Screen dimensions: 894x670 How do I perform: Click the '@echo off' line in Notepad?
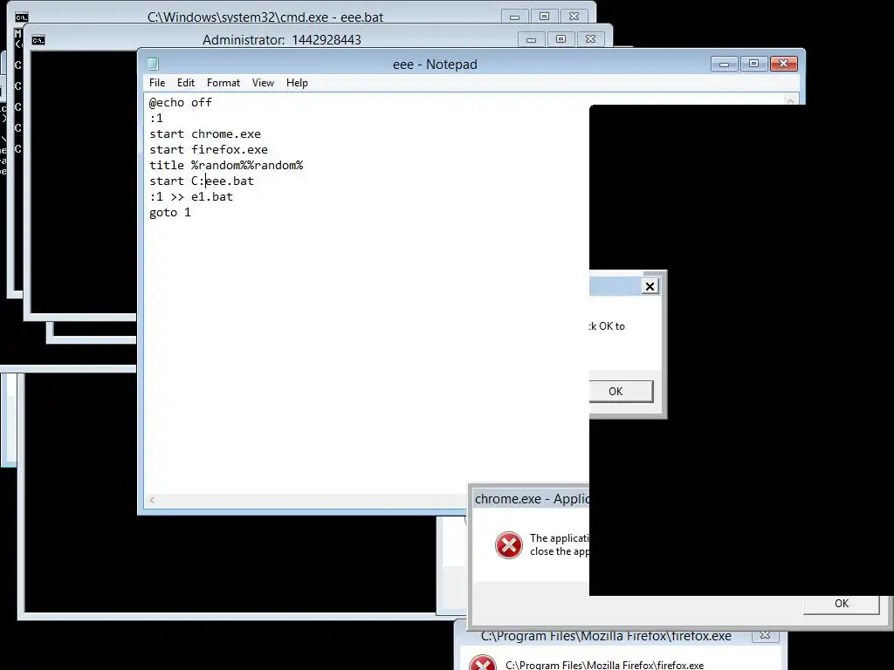click(180, 103)
